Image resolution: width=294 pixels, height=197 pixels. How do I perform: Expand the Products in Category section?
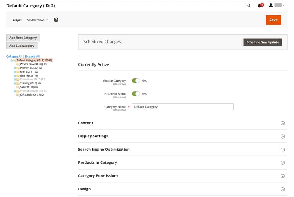[x=183, y=163]
